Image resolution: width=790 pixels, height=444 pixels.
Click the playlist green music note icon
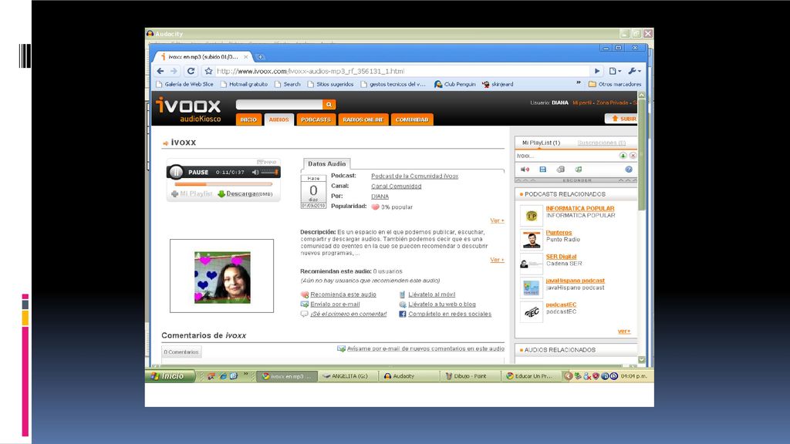coord(579,170)
